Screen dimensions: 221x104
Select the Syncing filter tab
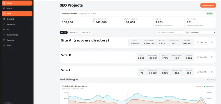pyautogui.click(x=86, y=32)
